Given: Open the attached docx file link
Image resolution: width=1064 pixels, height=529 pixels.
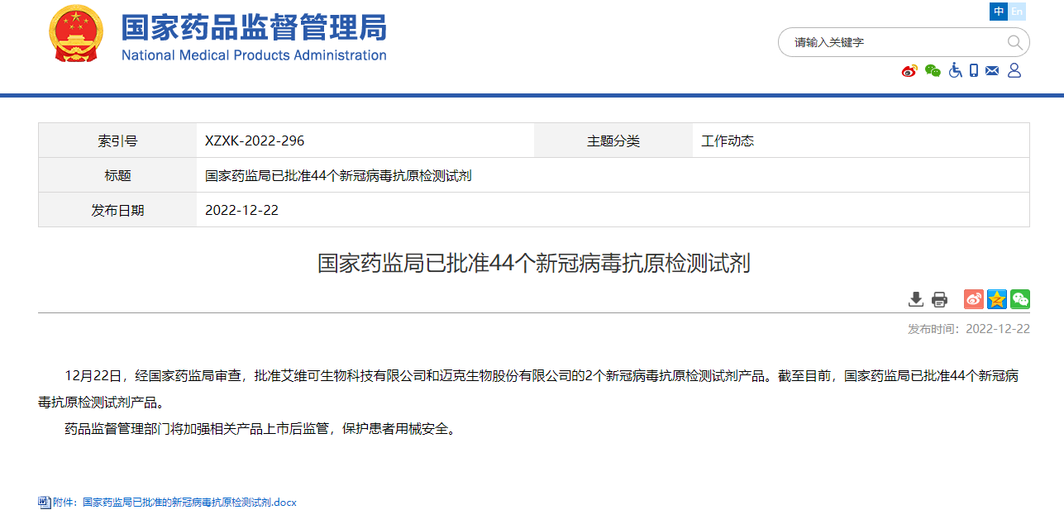Looking at the screenshot, I should click(x=189, y=503).
